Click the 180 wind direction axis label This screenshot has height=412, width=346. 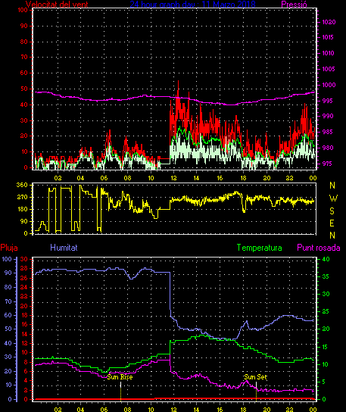(22, 209)
